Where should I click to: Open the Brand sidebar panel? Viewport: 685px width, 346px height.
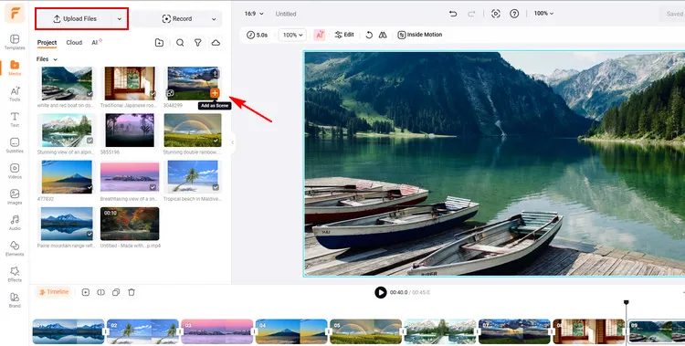tap(15, 300)
